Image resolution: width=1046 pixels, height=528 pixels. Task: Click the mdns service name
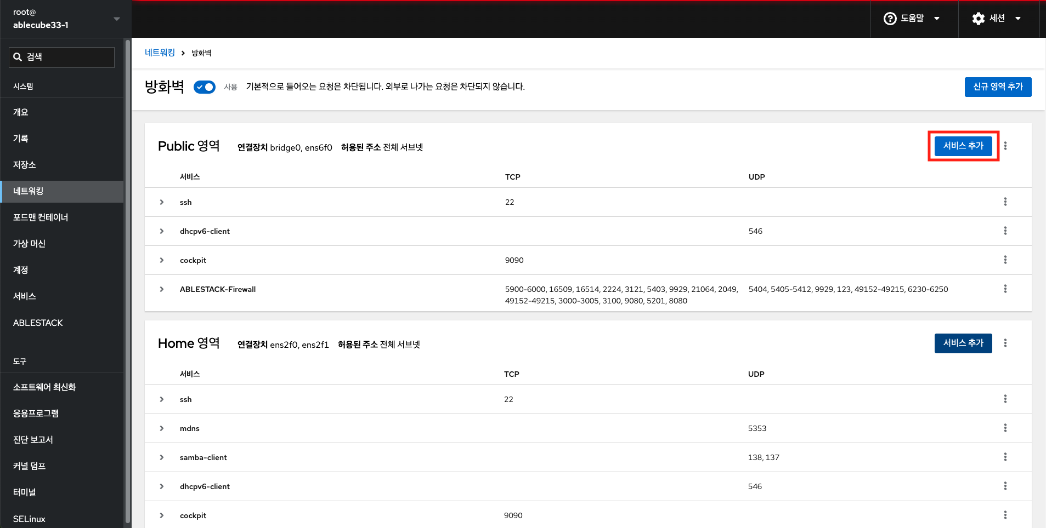[x=189, y=428]
